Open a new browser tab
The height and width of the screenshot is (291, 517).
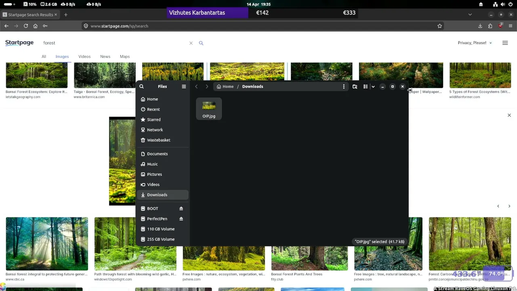click(x=66, y=15)
